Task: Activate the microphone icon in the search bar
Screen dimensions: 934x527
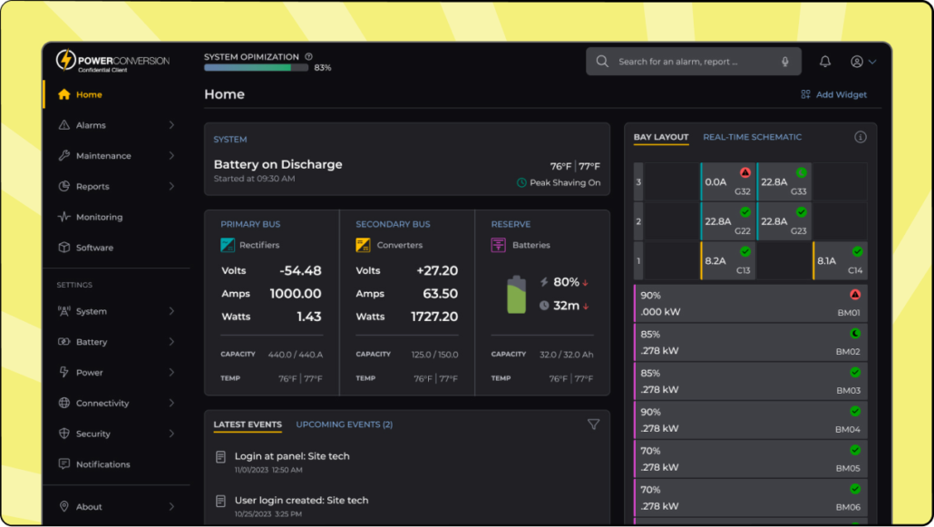Action: (x=785, y=61)
